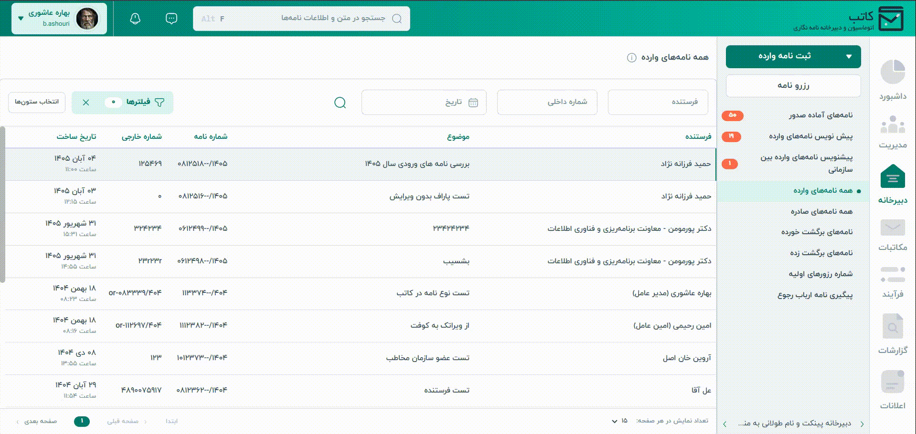Click the user avatar photo
This screenshot has height=434, width=916.
87,19
